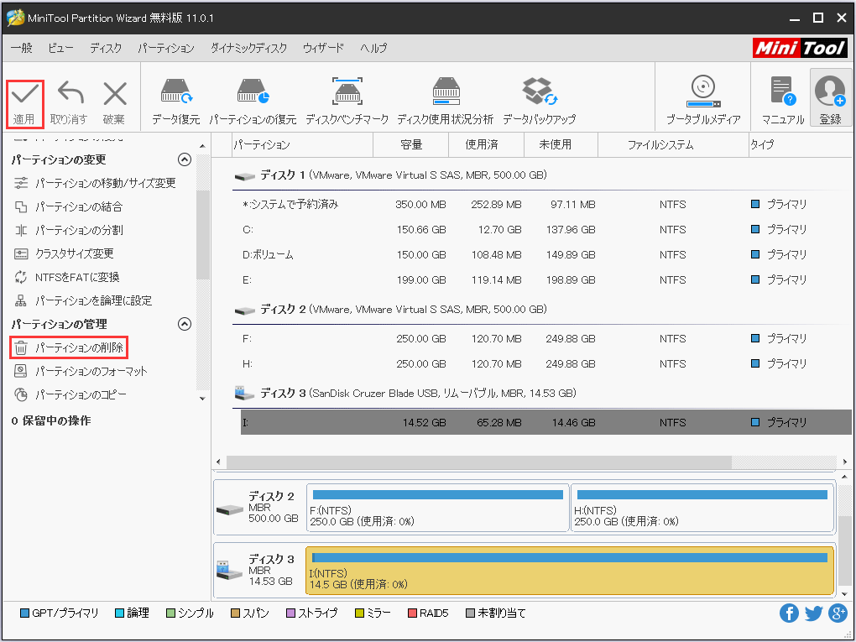Open the Twitter share icon
Screen dimensions: 856x642
(x=813, y=613)
